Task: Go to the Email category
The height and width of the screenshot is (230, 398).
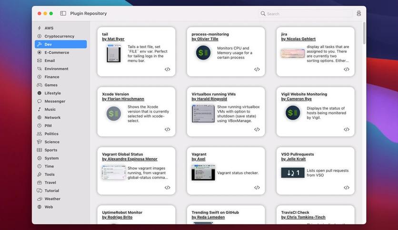Action: (61, 60)
